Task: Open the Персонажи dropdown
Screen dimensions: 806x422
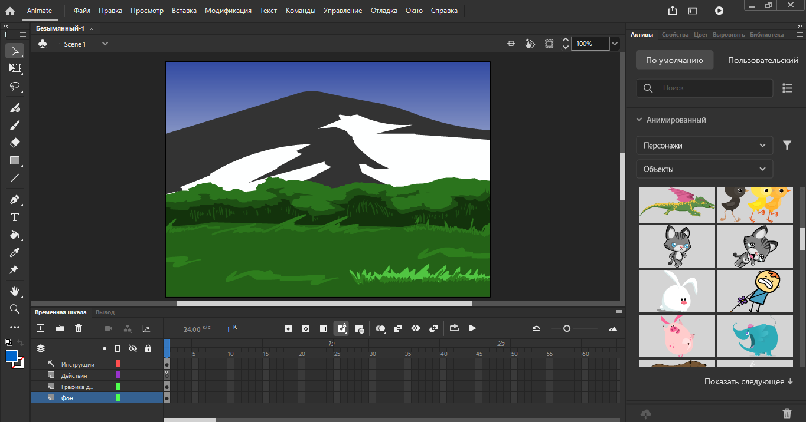Action: [704, 146]
